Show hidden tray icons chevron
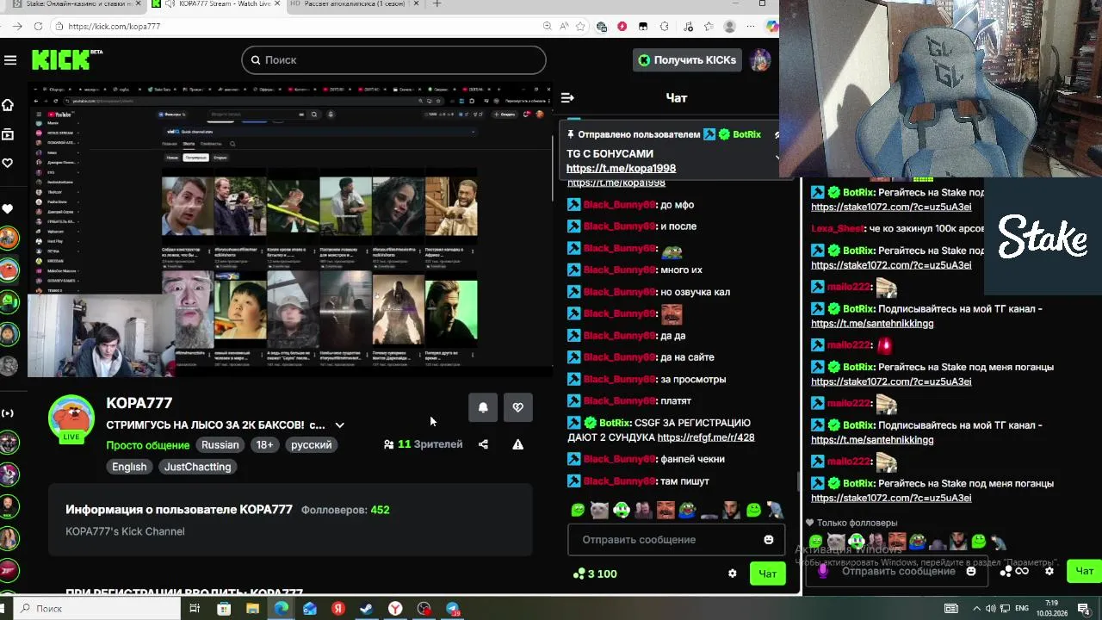1102x620 pixels. tap(978, 609)
